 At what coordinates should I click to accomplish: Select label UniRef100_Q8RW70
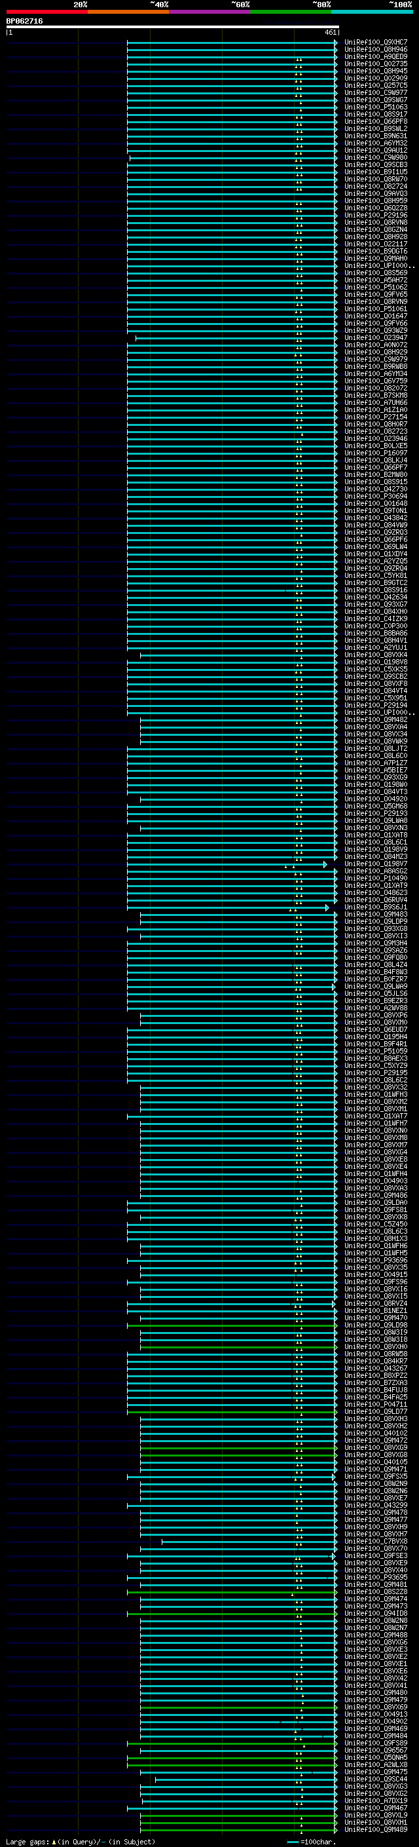point(376,180)
